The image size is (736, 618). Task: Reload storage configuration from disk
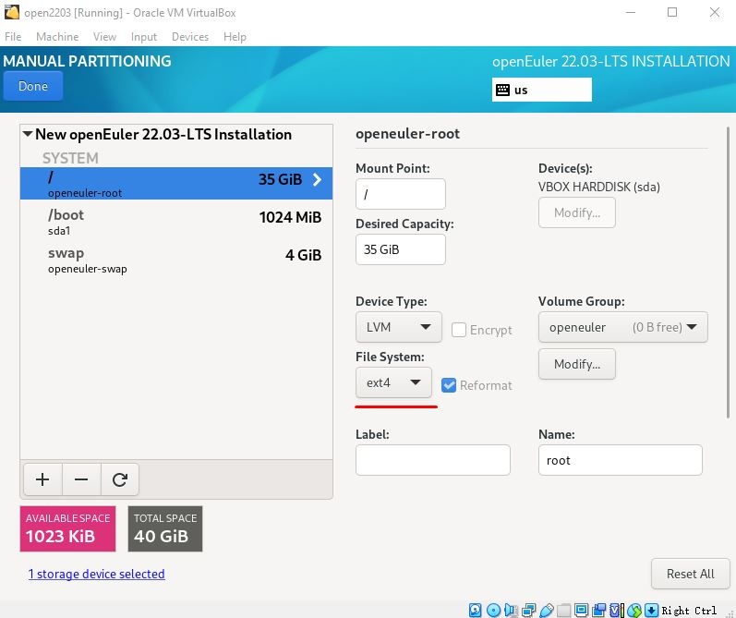[x=120, y=479]
